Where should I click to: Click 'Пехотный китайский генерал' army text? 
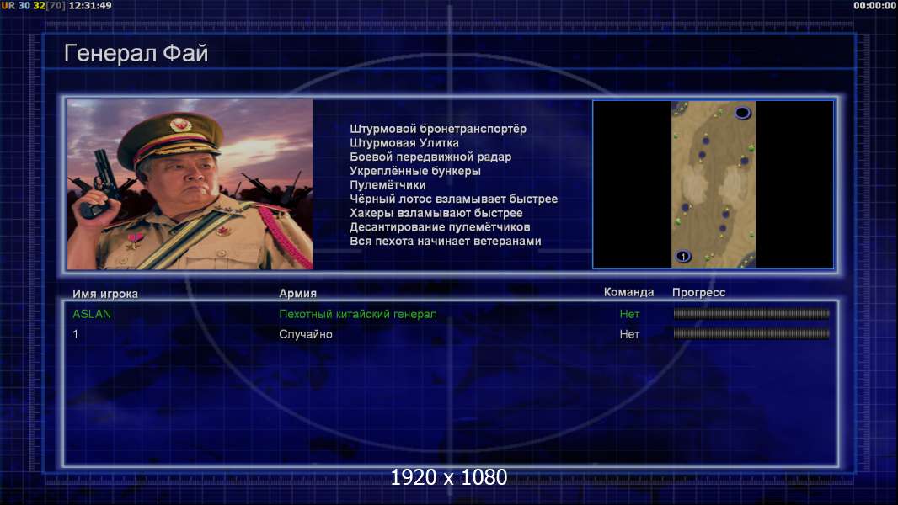(357, 314)
